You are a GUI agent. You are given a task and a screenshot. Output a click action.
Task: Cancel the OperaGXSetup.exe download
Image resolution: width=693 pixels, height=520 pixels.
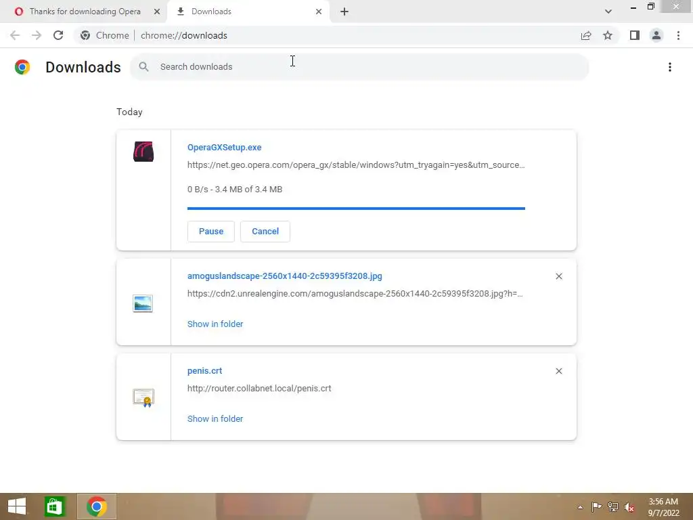tap(265, 232)
